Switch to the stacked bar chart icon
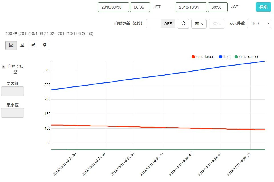This screenshot has width=274, height=182. coord(33,45)
